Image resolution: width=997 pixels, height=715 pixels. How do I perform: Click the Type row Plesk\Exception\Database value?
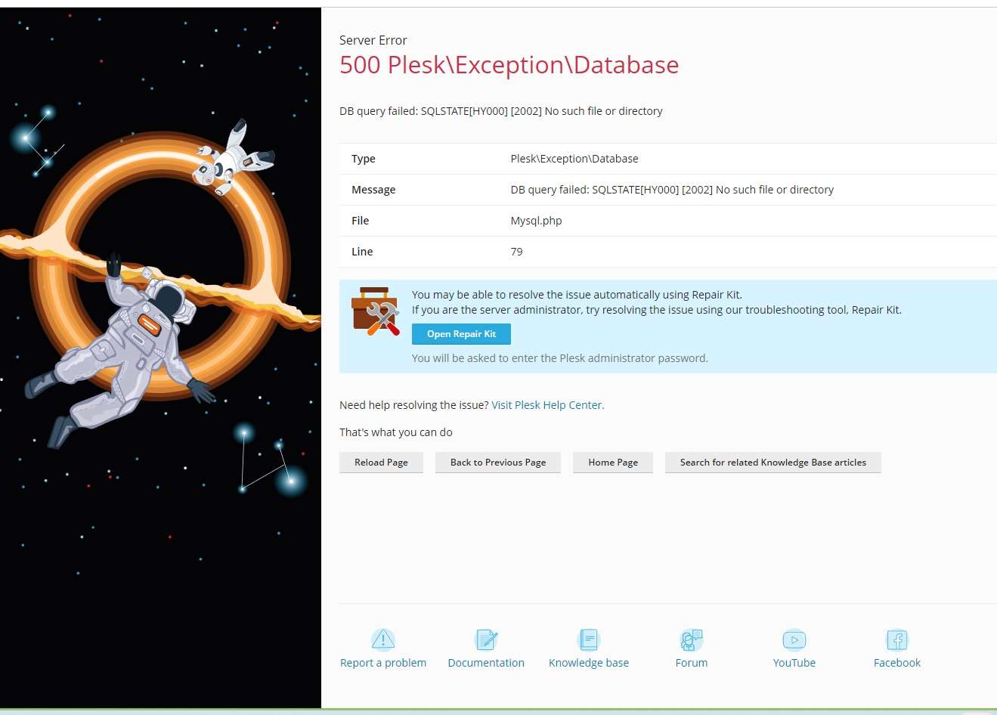pyautogui.click(x=574, y=159)
